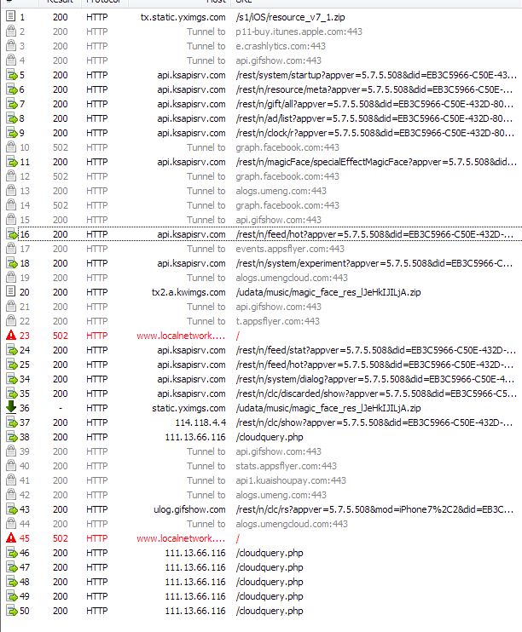Select /cloudquery.php in session 49
The image size is (522, 632).
click(270, 596)
